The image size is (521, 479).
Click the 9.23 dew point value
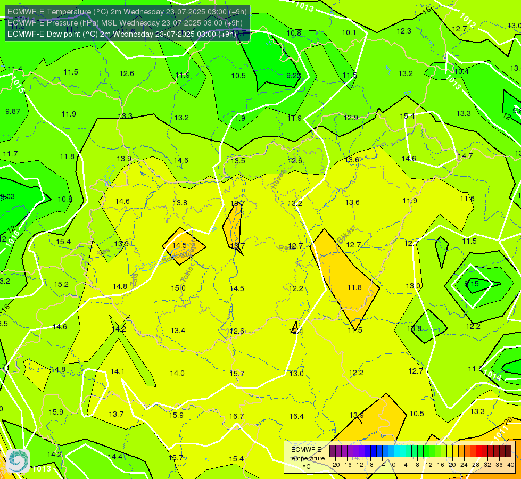[293, 76]
